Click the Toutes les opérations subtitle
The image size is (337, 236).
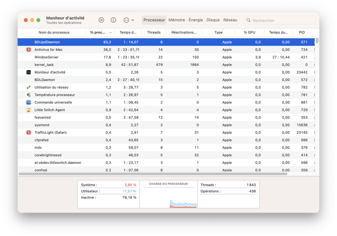click(64, 23)
